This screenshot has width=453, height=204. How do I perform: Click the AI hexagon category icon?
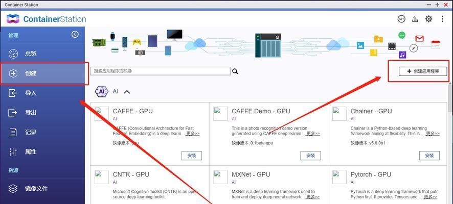[101, 92]
